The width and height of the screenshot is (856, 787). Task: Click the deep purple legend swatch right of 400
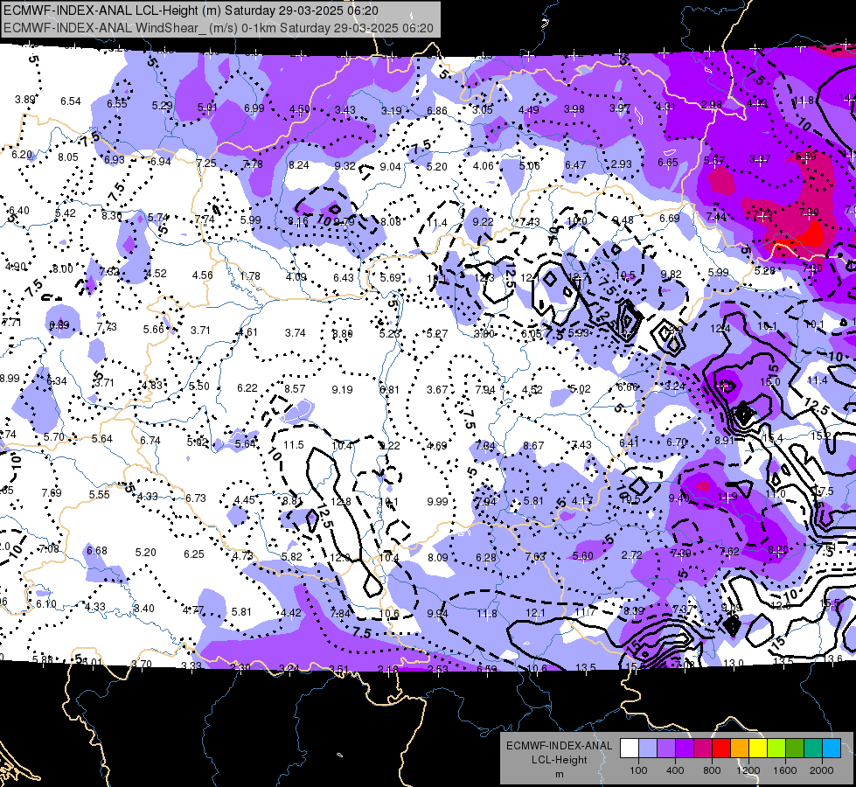point(685,749)
